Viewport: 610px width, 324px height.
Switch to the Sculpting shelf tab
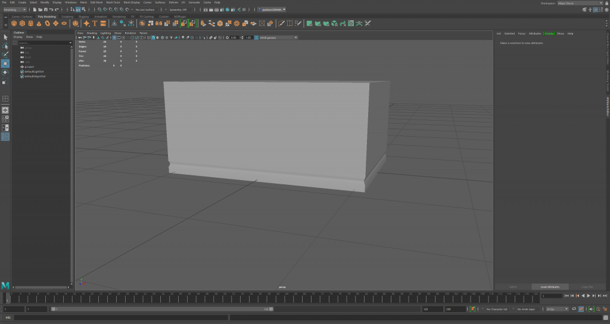click(x=67, y=17)
